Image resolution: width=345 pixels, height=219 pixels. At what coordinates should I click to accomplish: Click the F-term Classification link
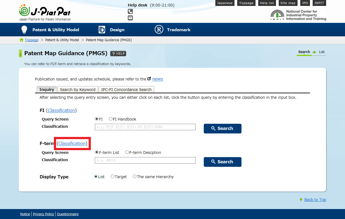point(72,144)
